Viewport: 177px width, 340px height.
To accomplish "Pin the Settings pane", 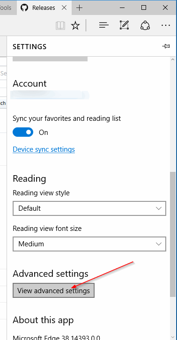I will click(x=166, y=46).
